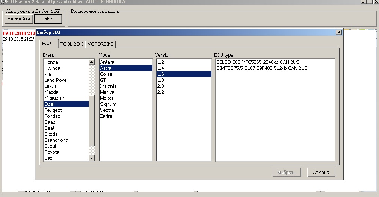Image resolution: width=379 pixels, height=197 pixels.
Task: Choose Vectra in the Model list
Action: [x=126, y=110]
